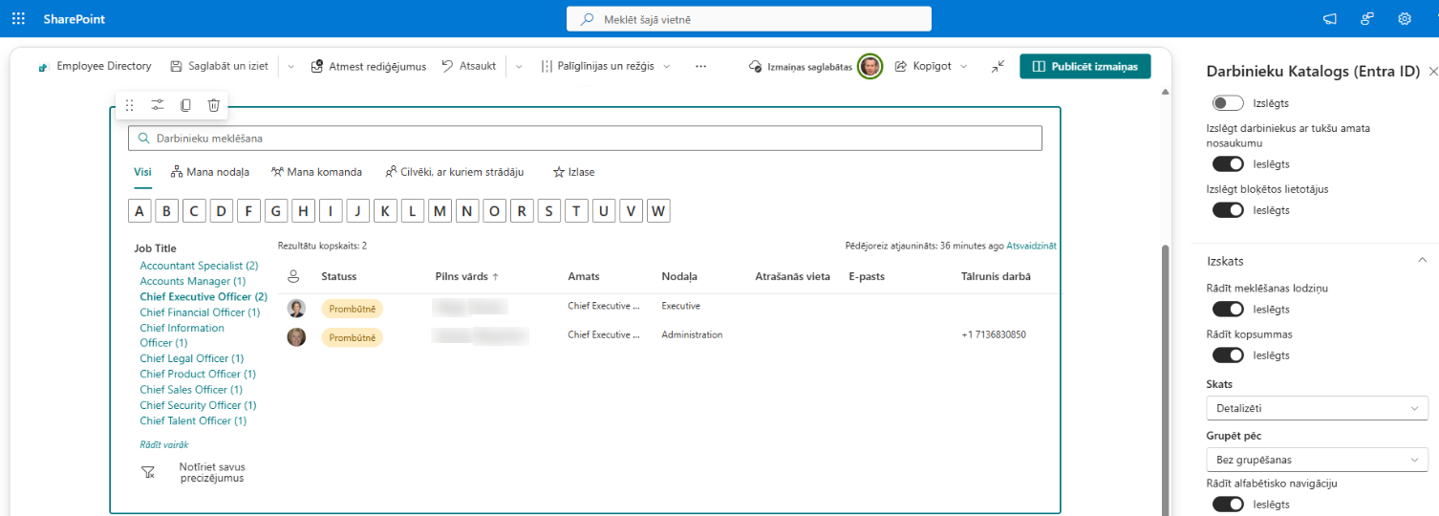Select the Visi tab
Screen dimensions: 1439x516
[x=142, y=172]
